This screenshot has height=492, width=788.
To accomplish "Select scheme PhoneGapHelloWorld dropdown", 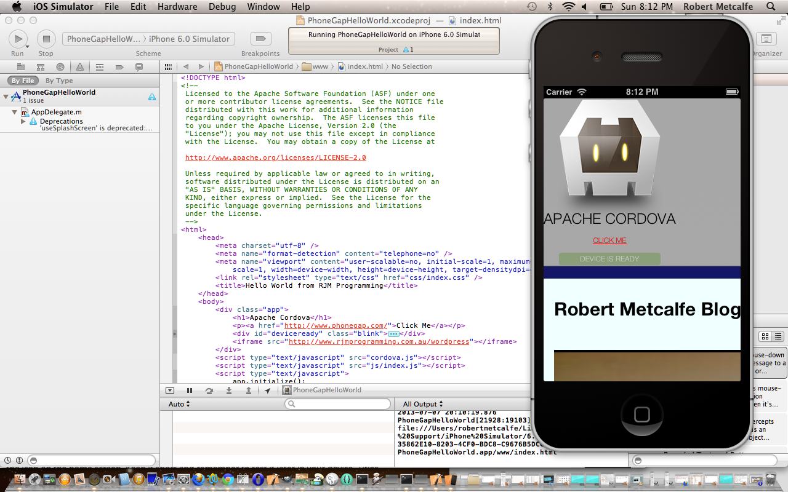I will point(103,39).
